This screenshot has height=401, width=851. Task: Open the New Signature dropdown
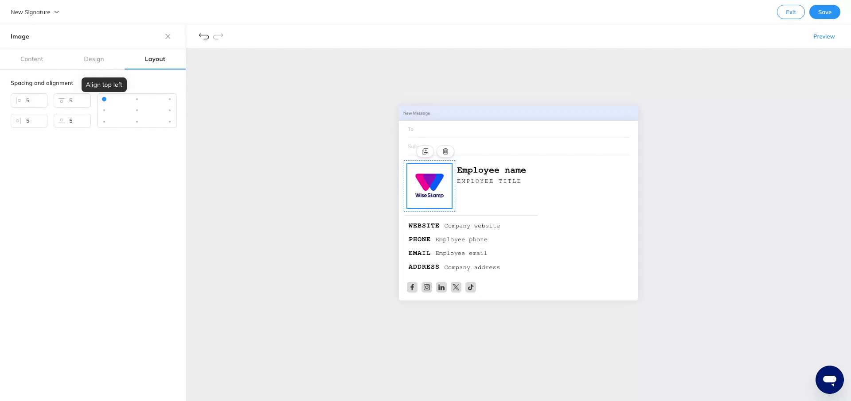(x=35, y=12)
